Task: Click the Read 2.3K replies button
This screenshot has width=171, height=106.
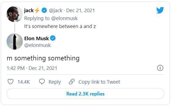Action: pyautogui.click(x=85, y=94)
